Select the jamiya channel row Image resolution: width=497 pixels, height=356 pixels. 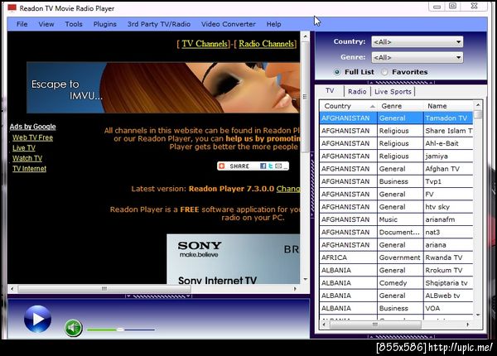(x=396, y=156)
